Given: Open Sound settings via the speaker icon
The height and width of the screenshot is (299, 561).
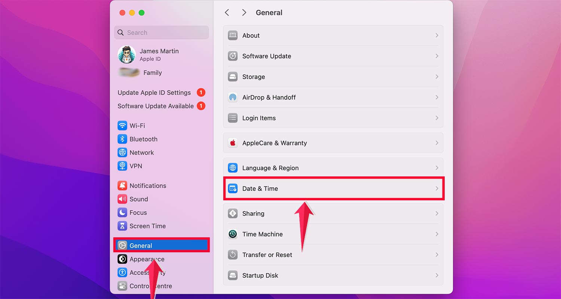Looking at the screenshot, I should pyautogui.click(x=123, y=199).
